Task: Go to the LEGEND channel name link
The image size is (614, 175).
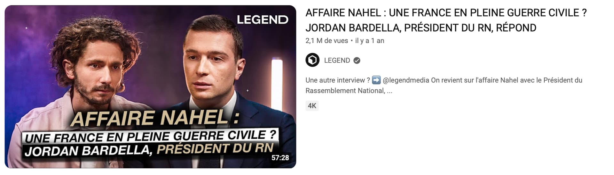Action: (x=337, y=61)
